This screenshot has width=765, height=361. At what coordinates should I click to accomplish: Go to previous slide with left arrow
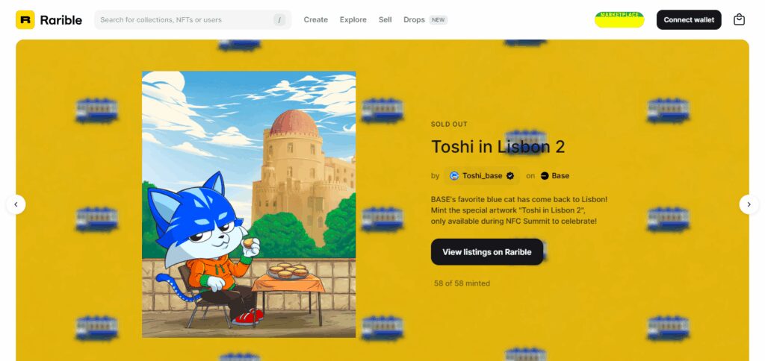click(16, 204)
